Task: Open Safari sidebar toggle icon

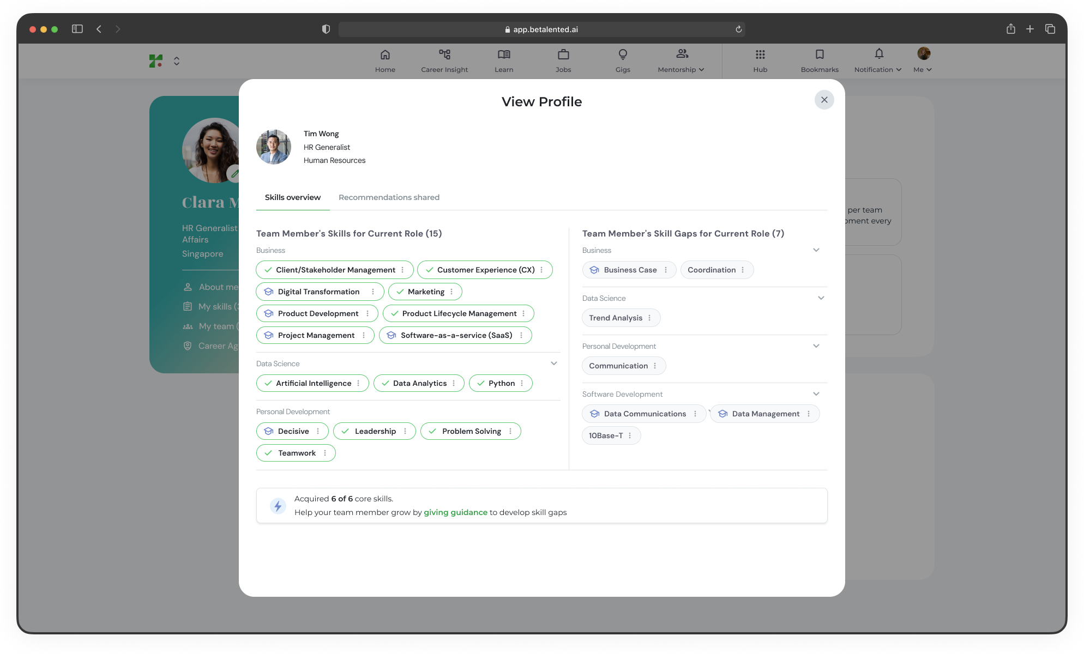Action: pos(77,29)
